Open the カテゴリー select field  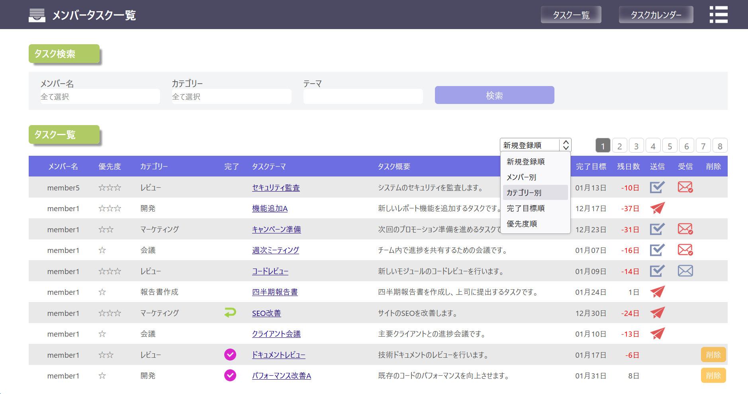(231, 97)
